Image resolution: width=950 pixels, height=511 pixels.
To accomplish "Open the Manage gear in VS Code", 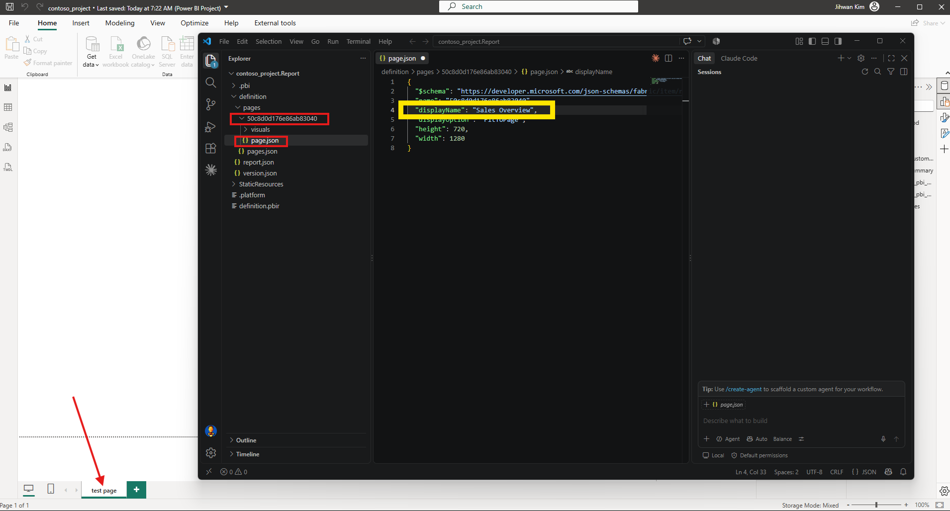I will point(211,453).
